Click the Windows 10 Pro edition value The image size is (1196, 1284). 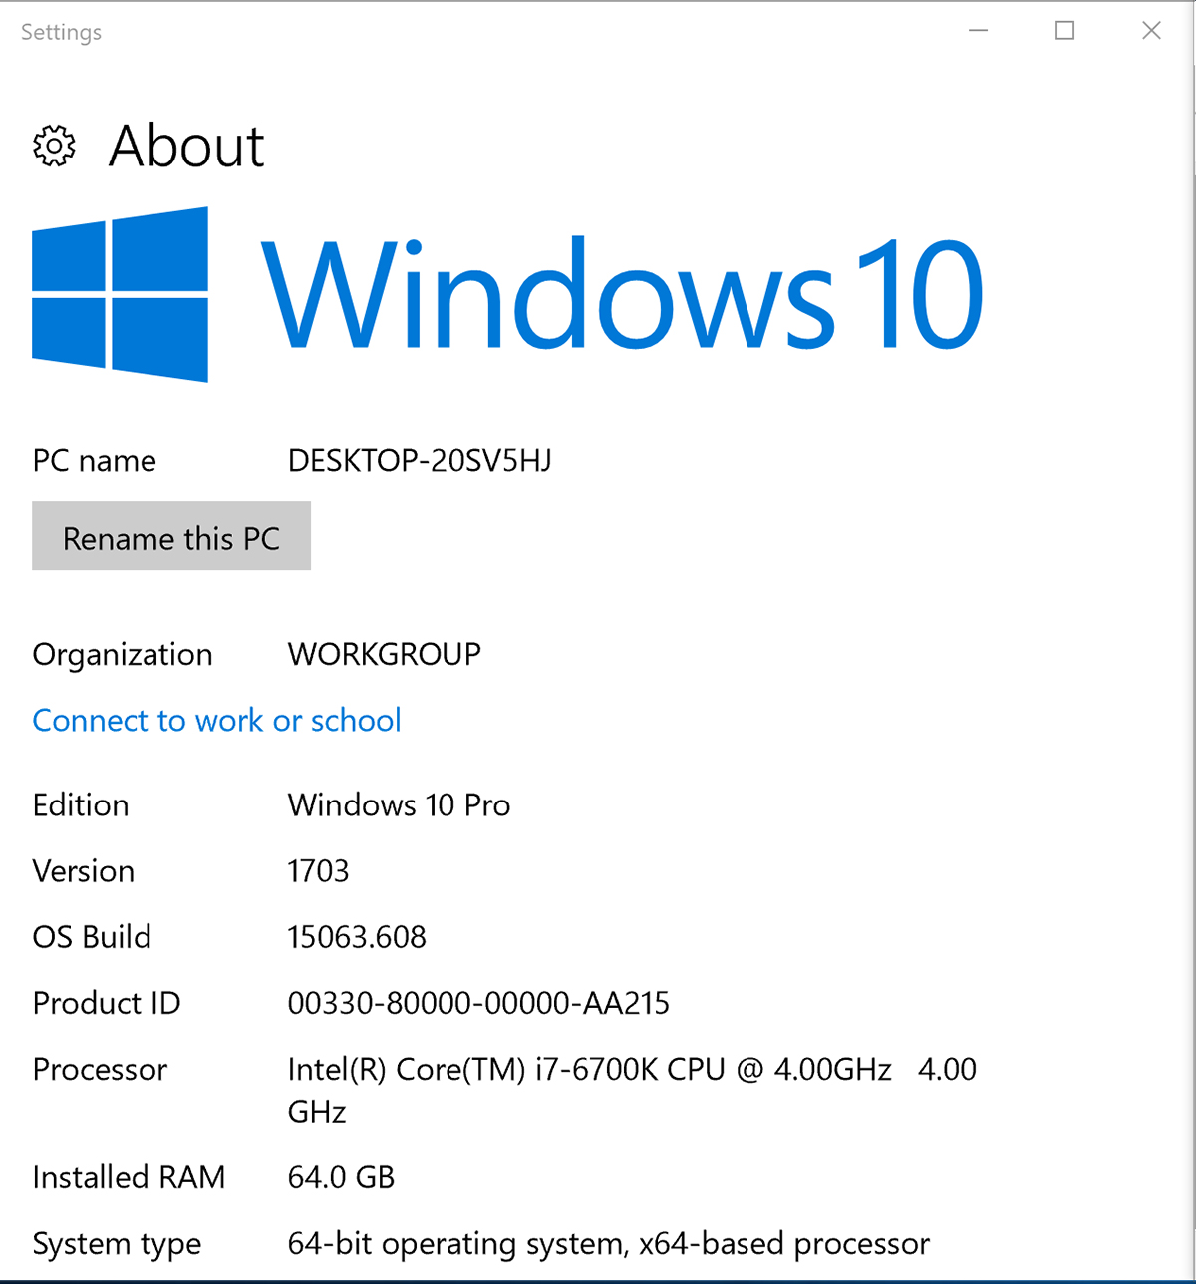[399, 804]
